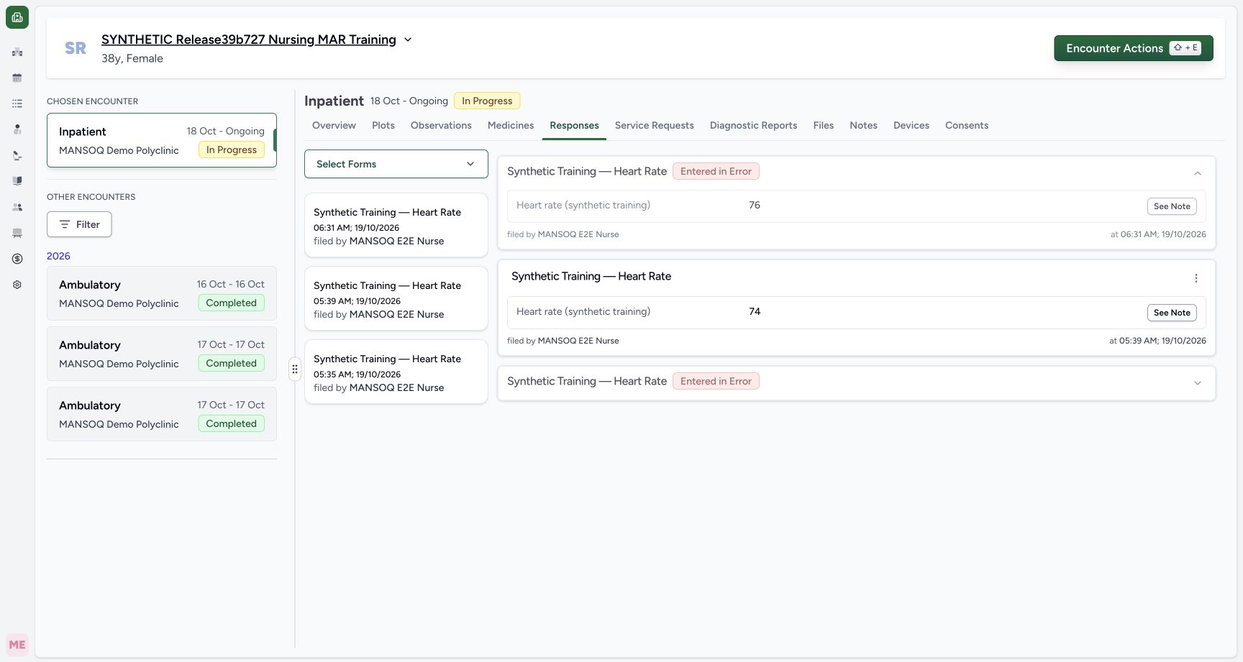The width and height of the screenshot is (1243, 662).
Task: Click the green hospital logo icon
Action: click(17, 17)
